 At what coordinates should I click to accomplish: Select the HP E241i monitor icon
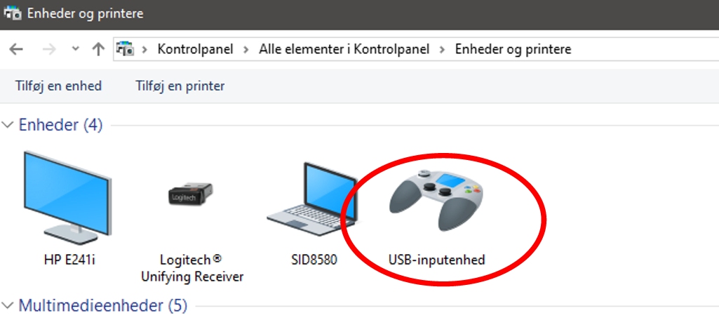coord(67,198)
